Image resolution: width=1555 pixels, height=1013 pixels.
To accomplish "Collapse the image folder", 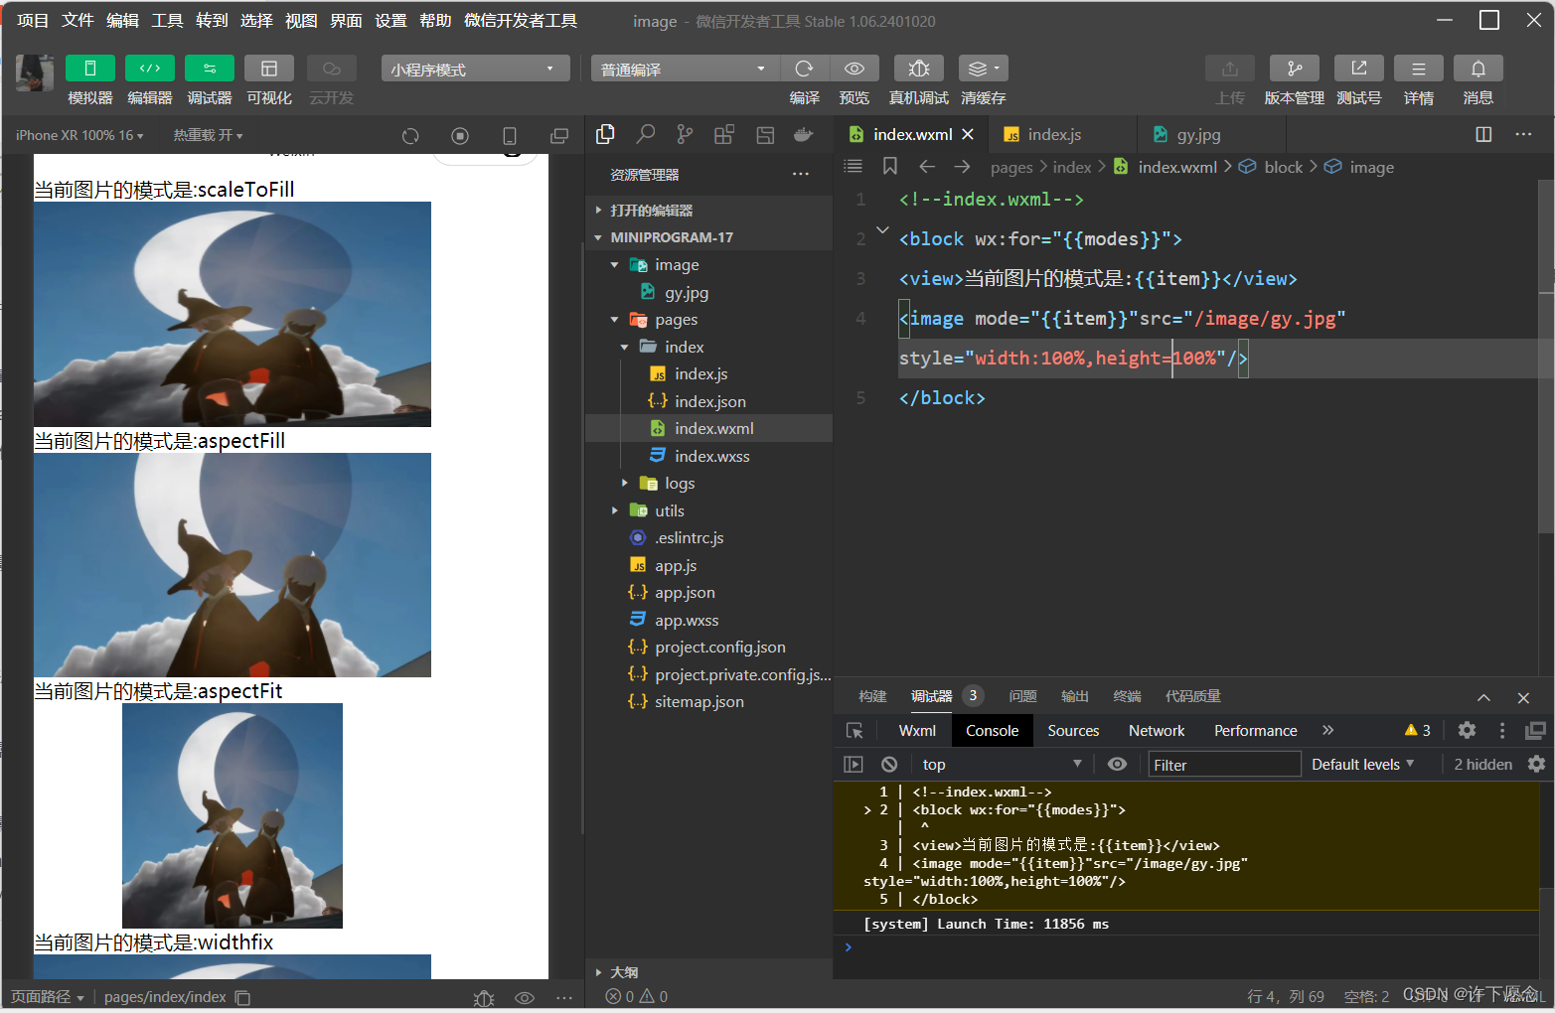I will (709, 265).
